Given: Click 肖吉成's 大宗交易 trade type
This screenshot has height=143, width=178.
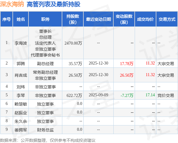Looking at the screenshot, I should [x=166, y=75].
